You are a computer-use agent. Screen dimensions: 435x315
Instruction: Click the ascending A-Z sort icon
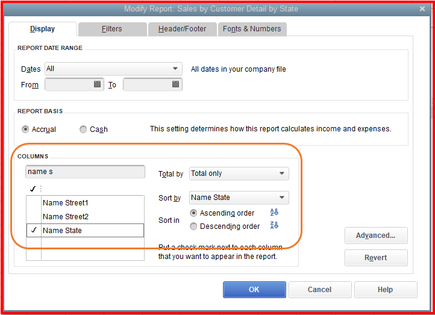[x=274, y=213]
